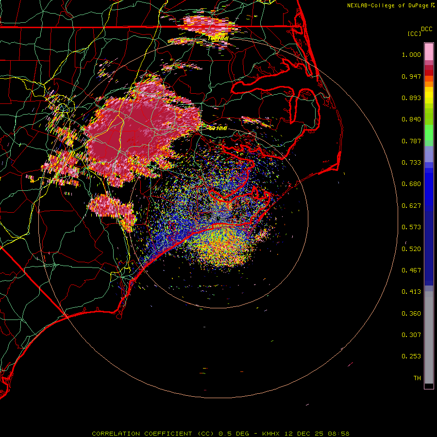This screenshot has width=437, height=437.
Task: Click the 0.307 legend value
Action: (411, 335)
